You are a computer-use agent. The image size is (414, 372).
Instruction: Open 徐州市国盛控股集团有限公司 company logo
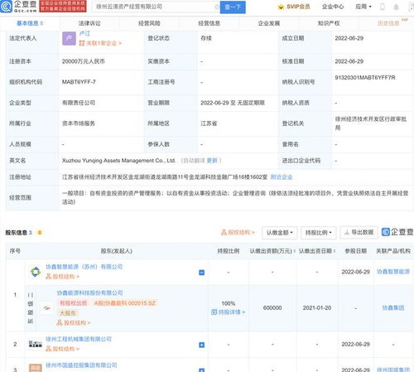point(36,368)
